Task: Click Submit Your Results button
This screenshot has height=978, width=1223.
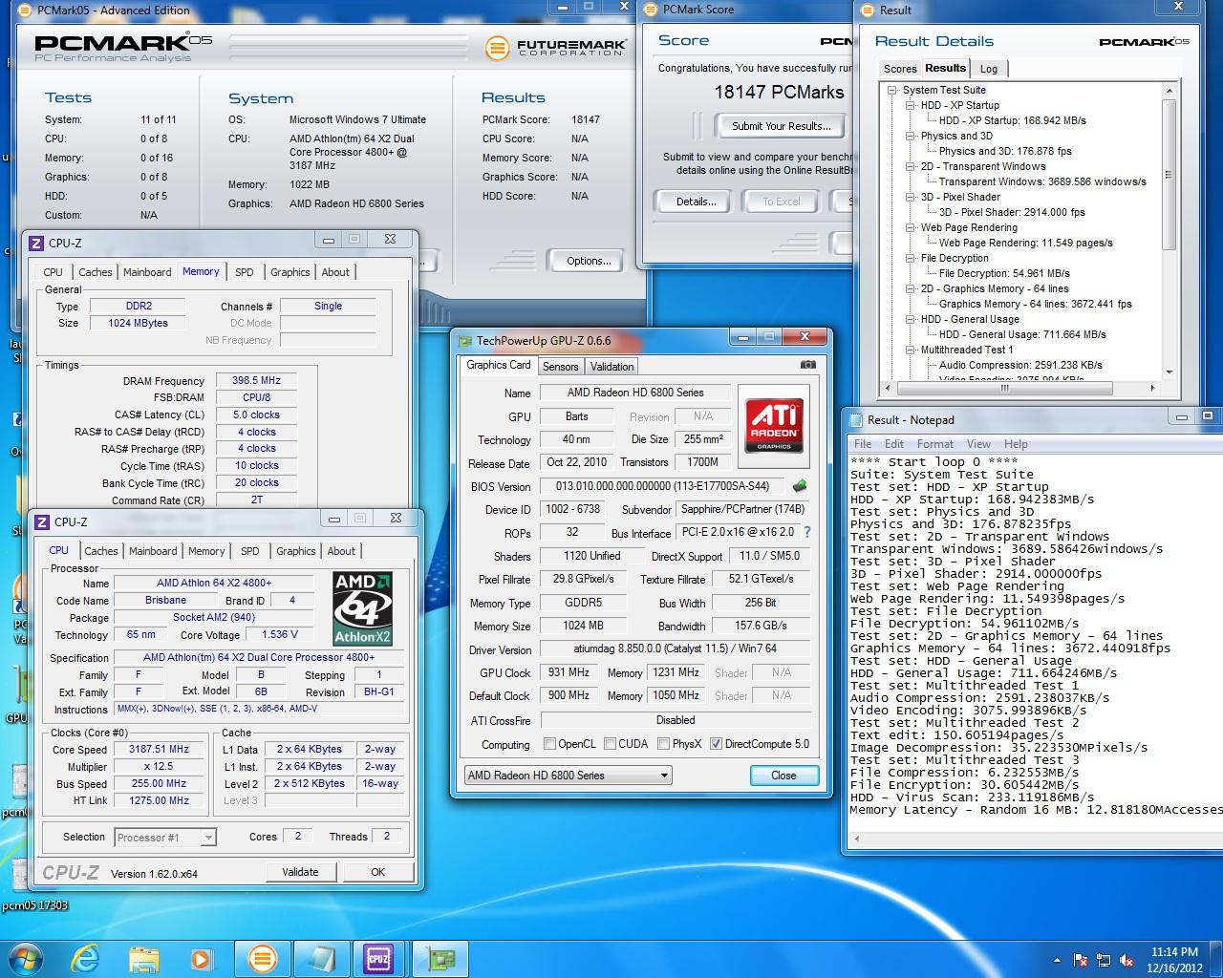Action: 781,126
